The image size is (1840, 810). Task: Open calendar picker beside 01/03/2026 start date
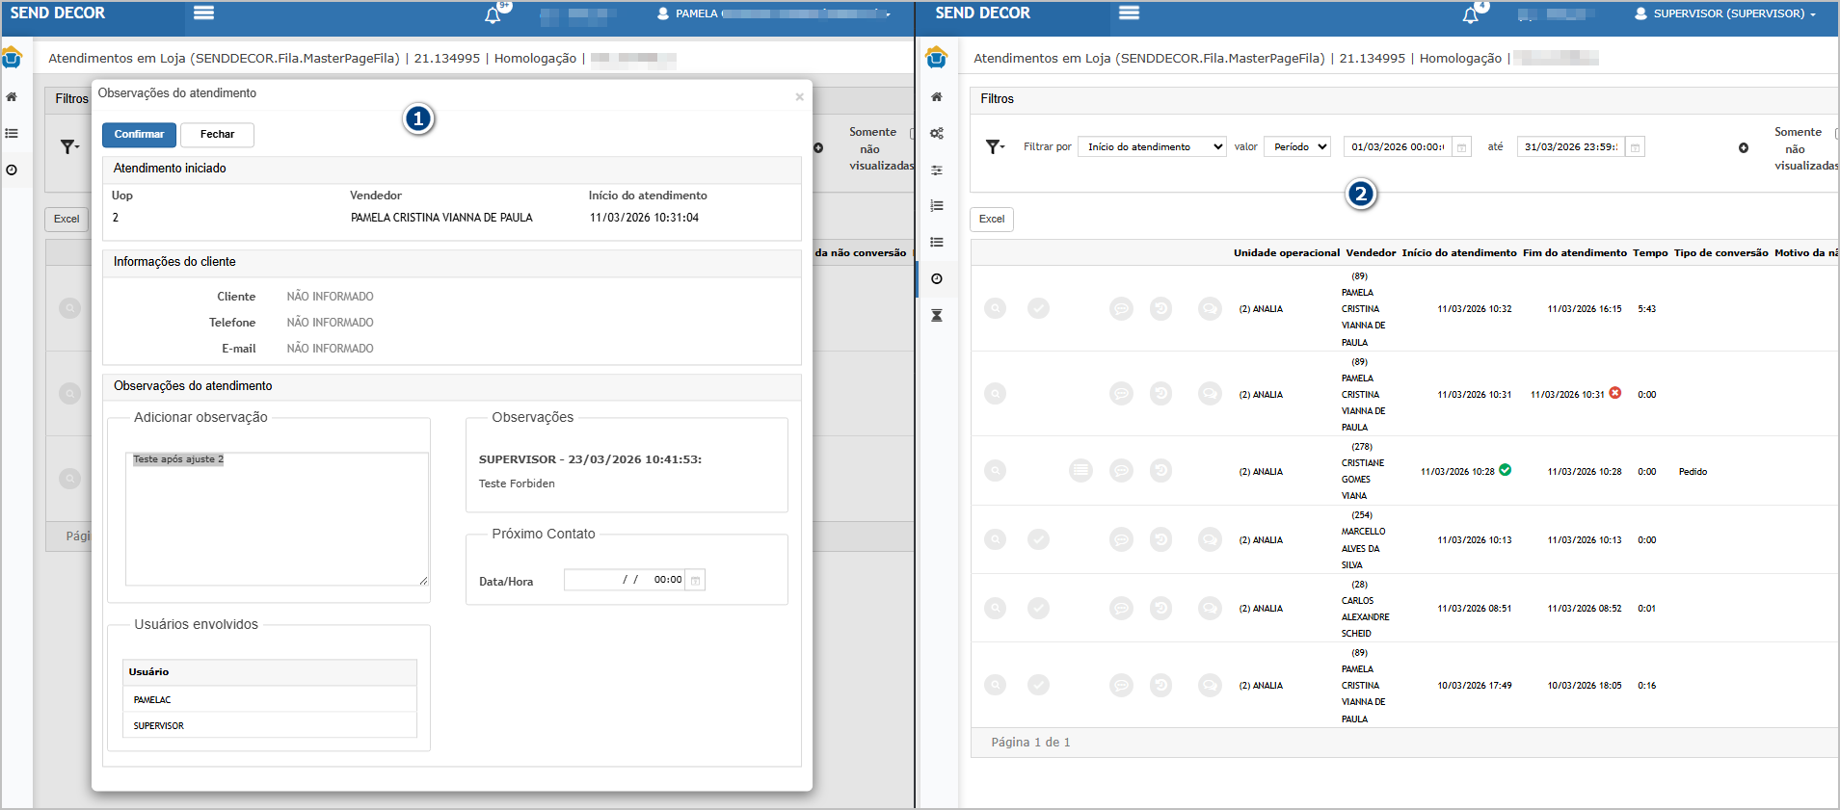[1461, 147]
